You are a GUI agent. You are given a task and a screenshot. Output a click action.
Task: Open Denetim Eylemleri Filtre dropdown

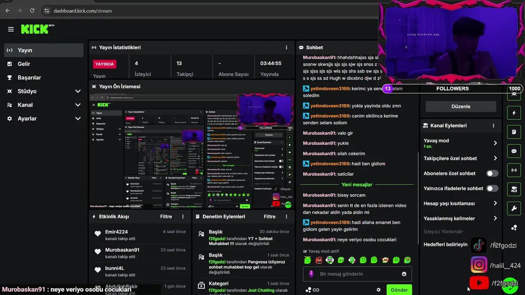point(269,216)
